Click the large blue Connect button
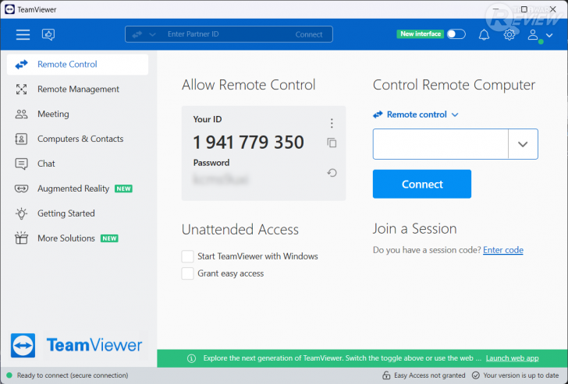Viewport: 568px width, 384px height. (422, 184)
